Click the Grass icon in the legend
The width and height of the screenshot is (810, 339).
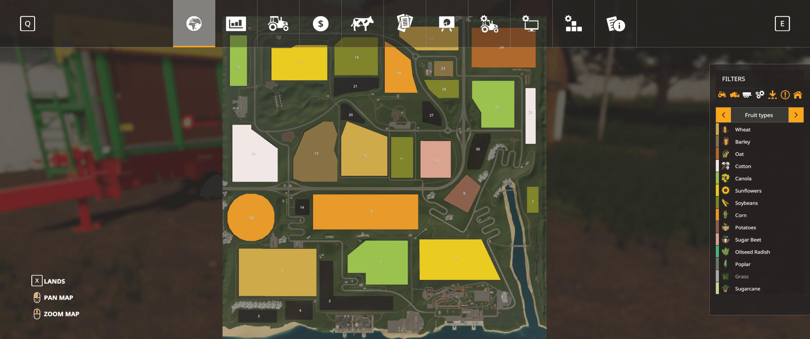[x=726, y=276]
